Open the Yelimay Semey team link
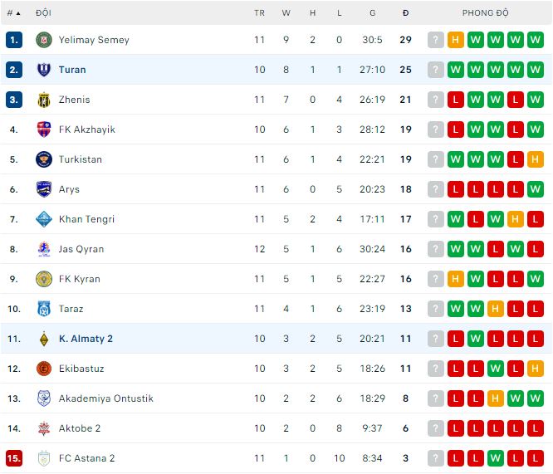Image resolution: width=553 pixels, height=474 pixels. tap(94, 40)
